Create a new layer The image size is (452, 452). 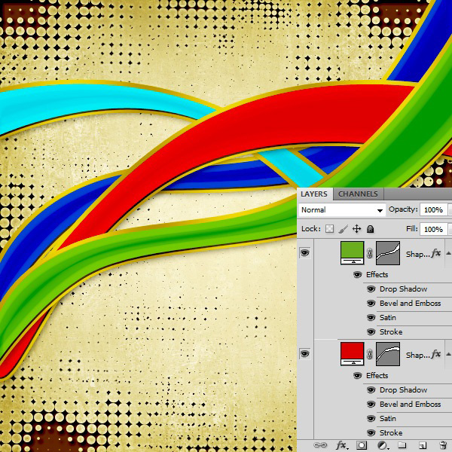(423, 445)
